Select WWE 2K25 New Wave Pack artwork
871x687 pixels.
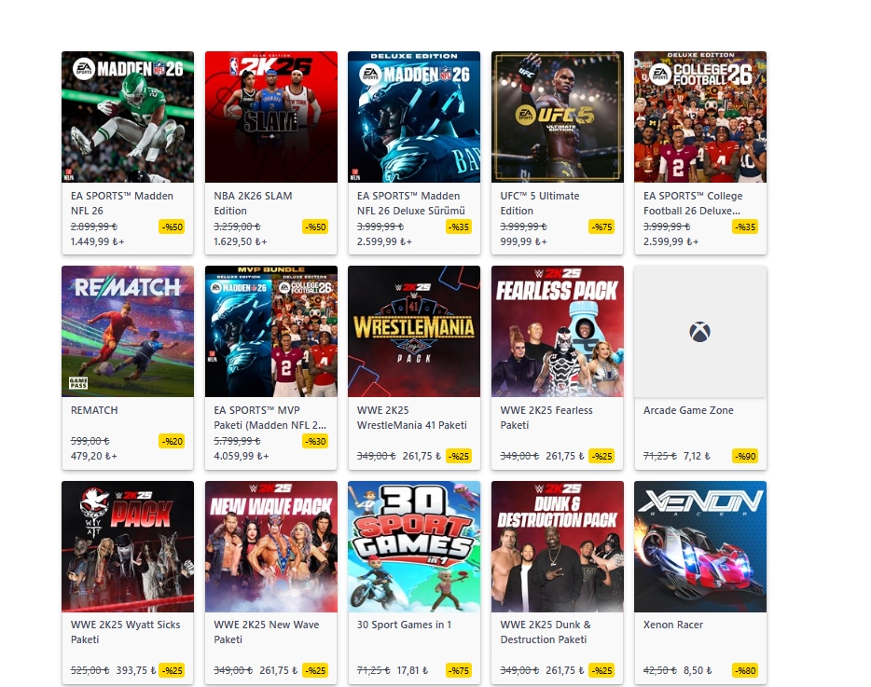pyautogui.click(x=271, y=547)
